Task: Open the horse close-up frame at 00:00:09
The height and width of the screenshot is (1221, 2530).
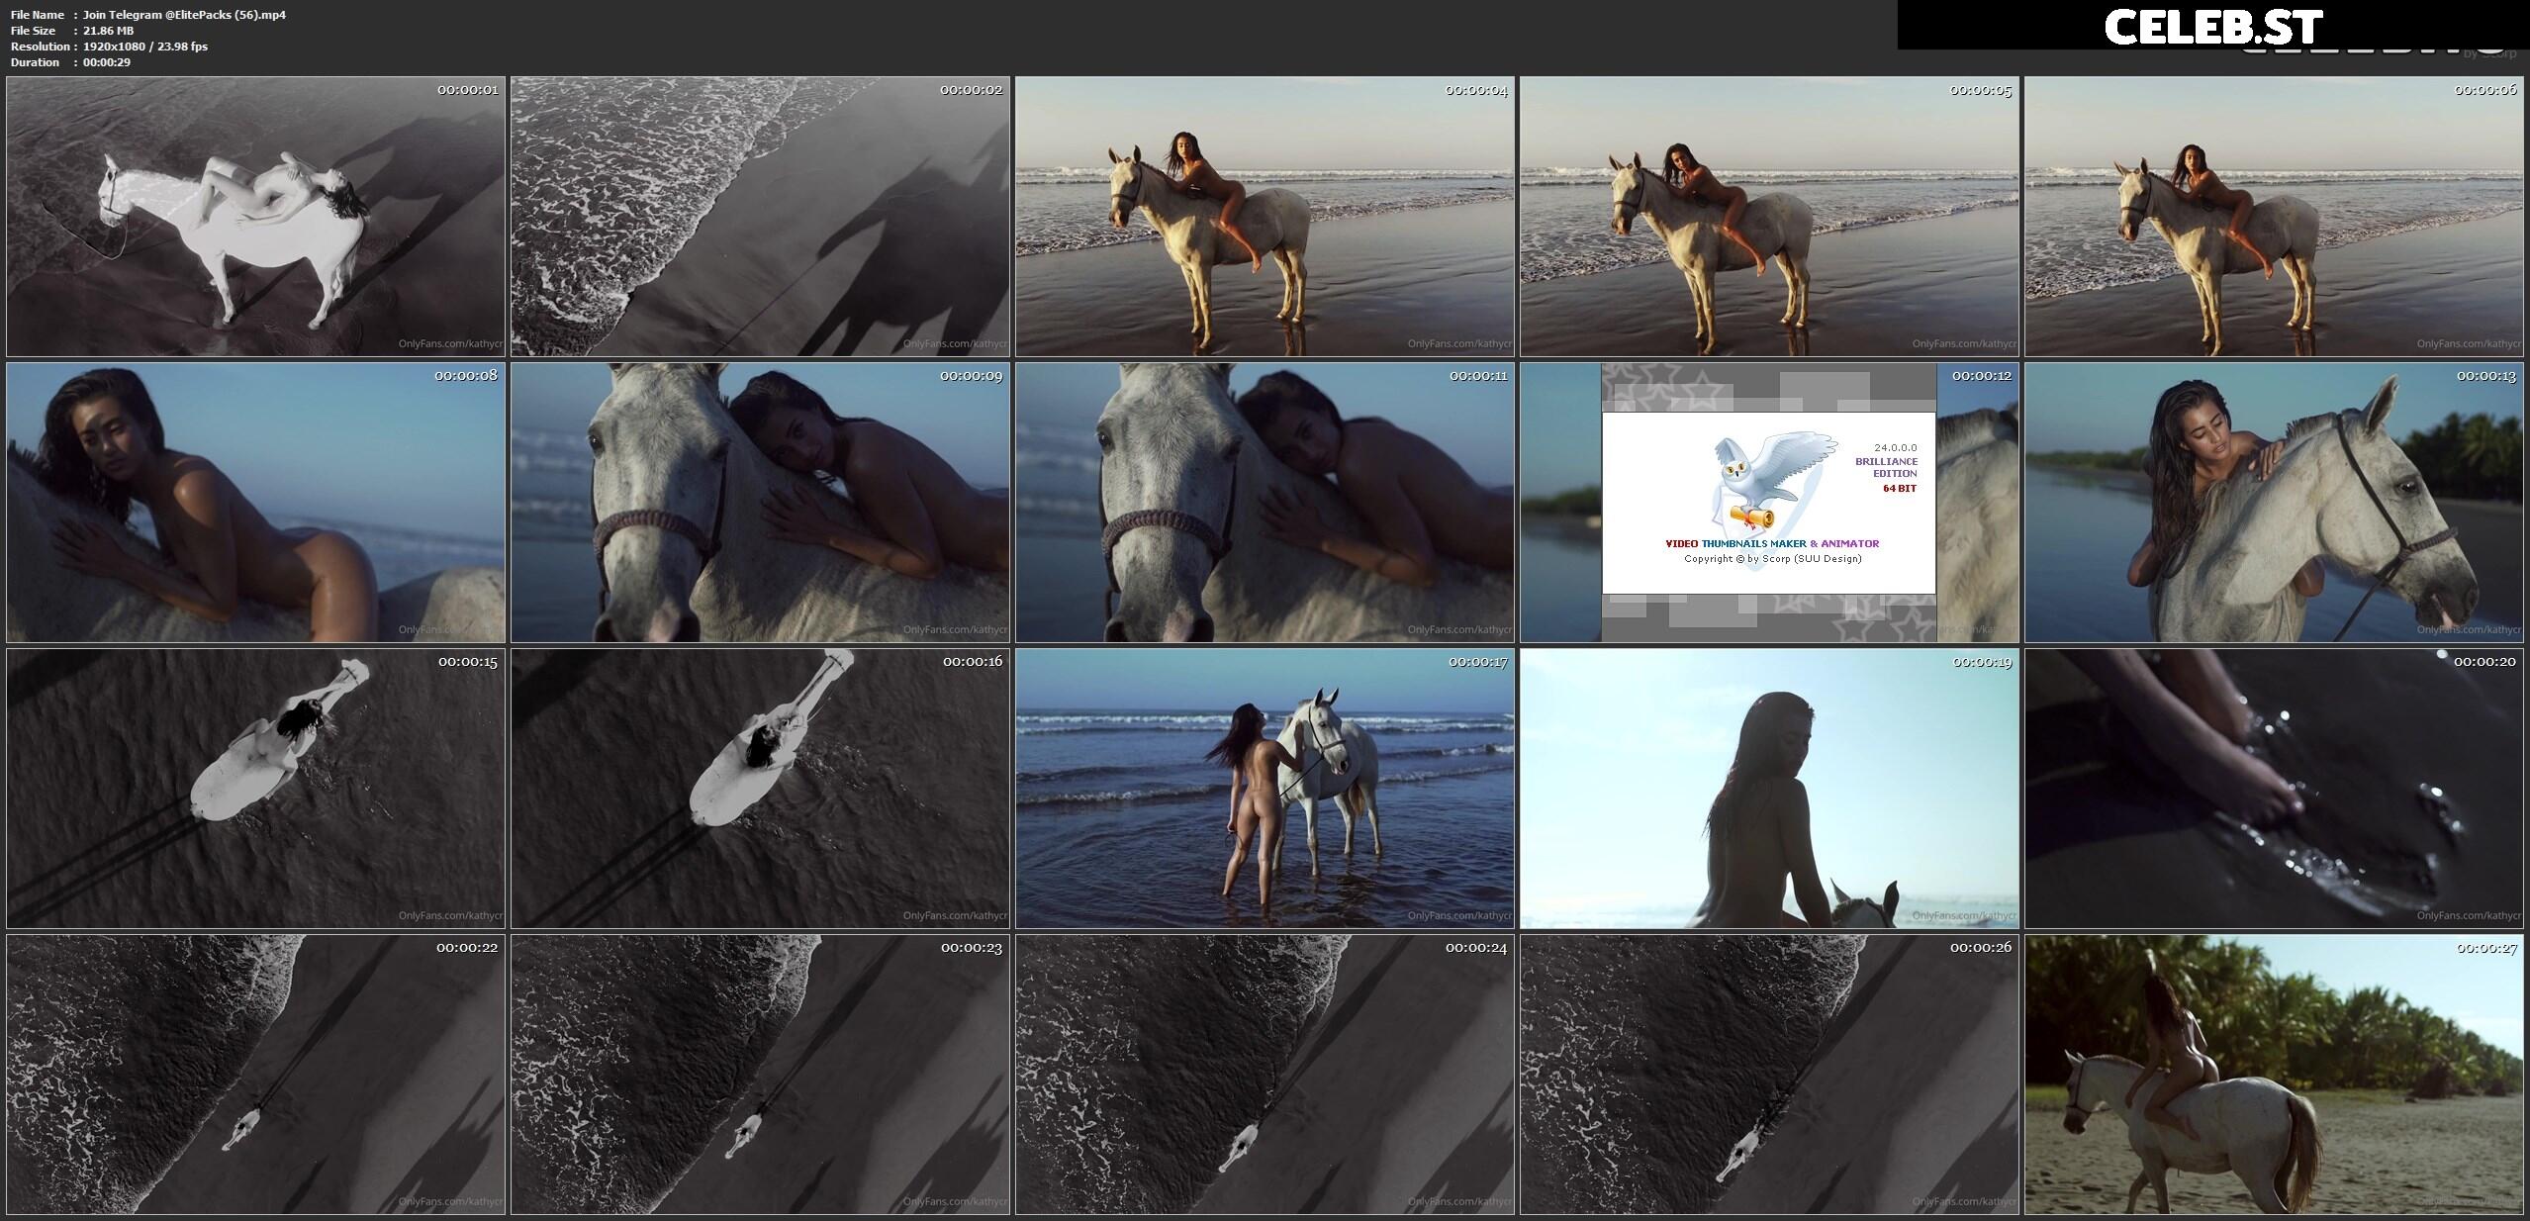Action: [x=761, y=503]
